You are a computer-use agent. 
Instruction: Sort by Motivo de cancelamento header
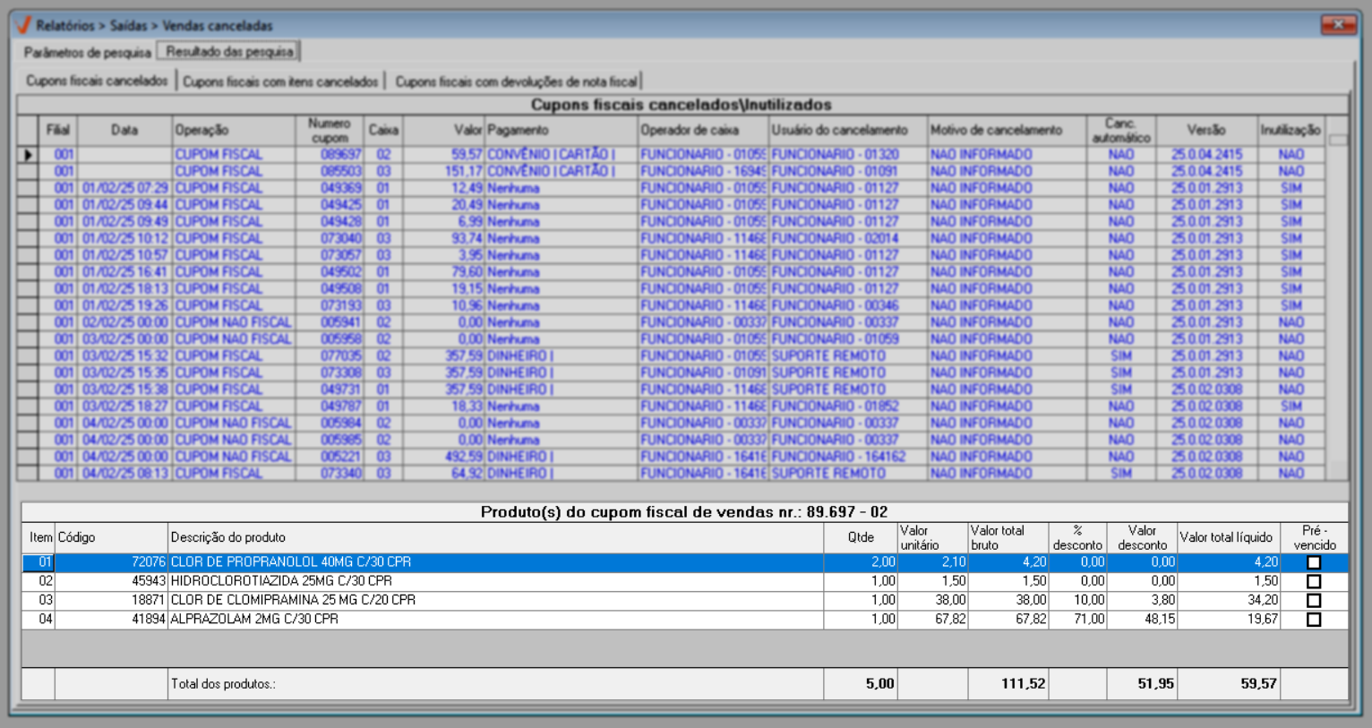click(996, 130)
